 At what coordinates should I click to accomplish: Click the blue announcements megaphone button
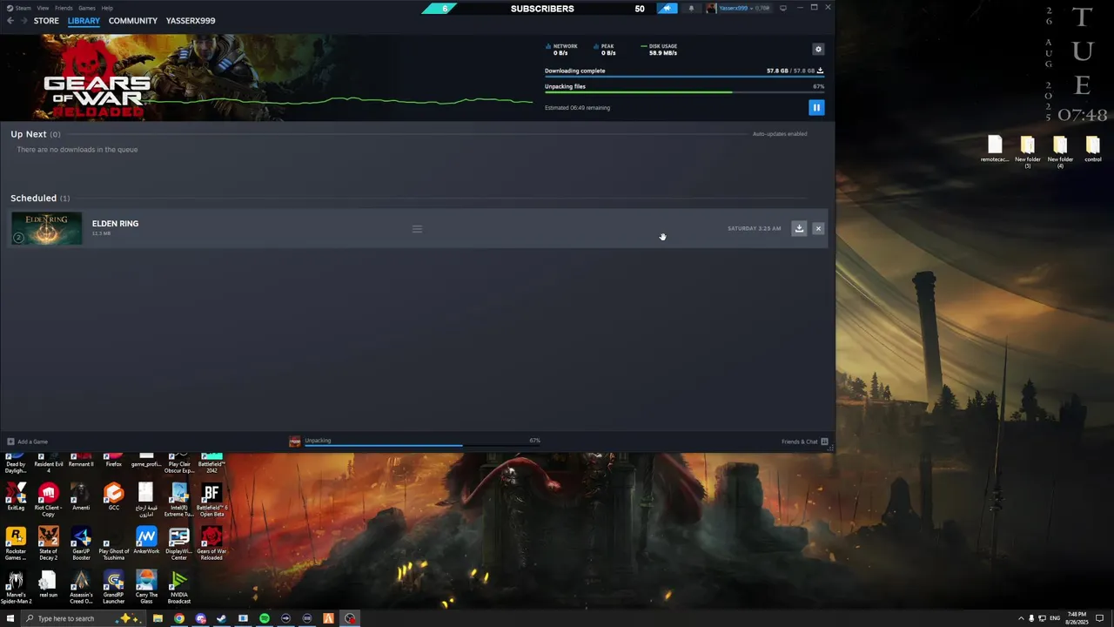click(667, 9)
